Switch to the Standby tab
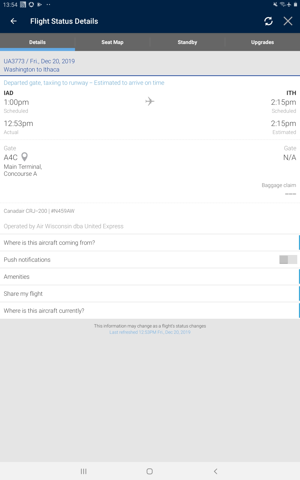 (187, 42)
